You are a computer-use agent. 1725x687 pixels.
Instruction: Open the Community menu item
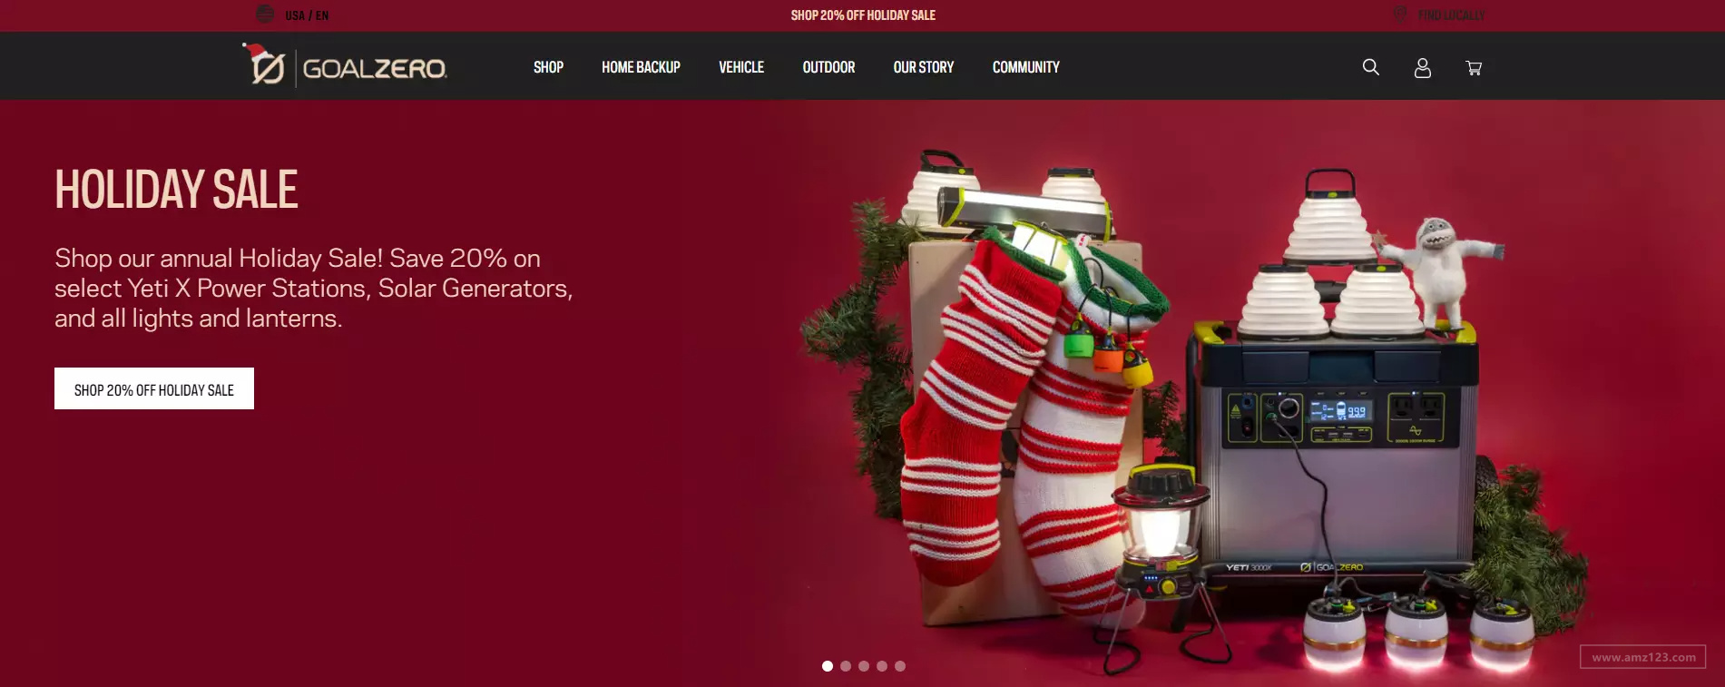click(x=1026, y=67)
